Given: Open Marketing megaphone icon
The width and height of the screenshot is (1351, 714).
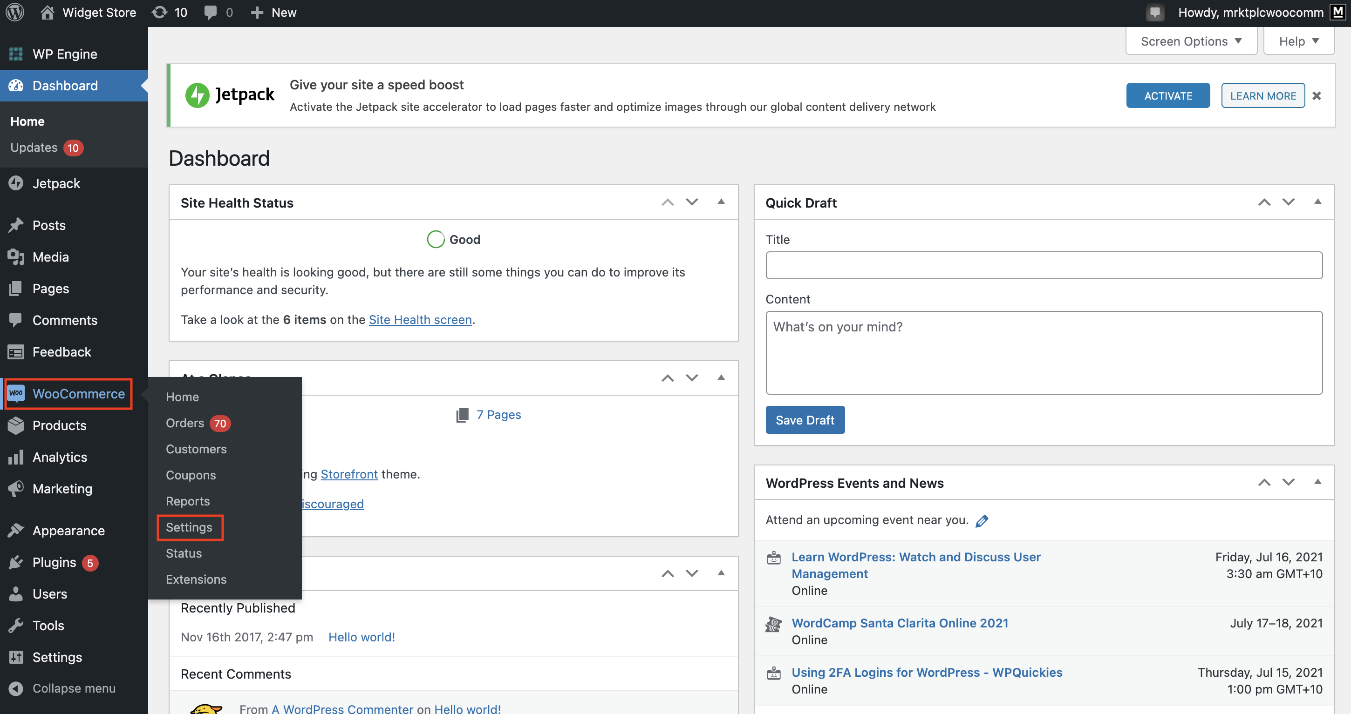Looking at the screenshot, I should pos(16,488).
